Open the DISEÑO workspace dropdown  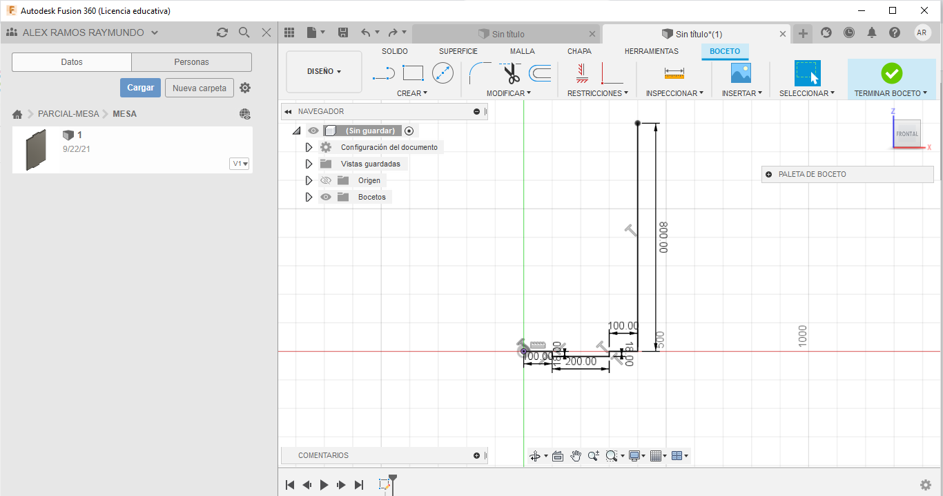pyautogui.click(x=324, y=71)
